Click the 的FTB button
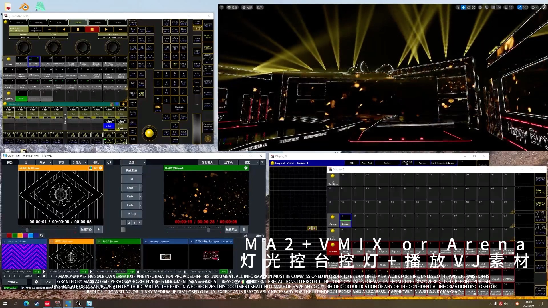The width and height of the screenshot is (548, 308). (132, 214)
